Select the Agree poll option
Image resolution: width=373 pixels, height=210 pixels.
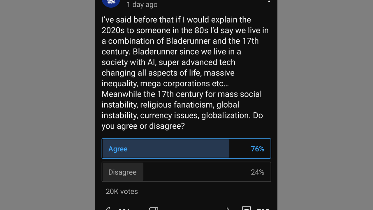click(186, 149)
